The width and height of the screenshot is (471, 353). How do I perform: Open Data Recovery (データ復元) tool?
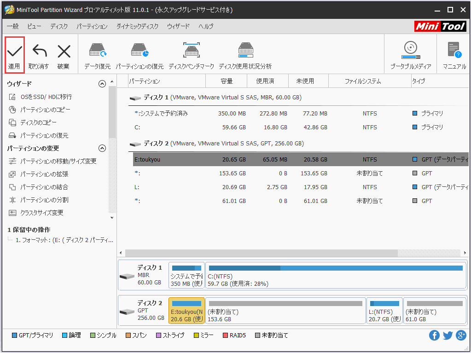click(x=97, y=56)
